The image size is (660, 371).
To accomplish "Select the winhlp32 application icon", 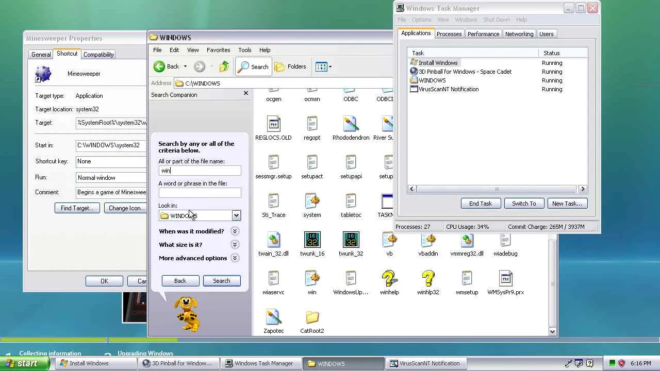I will [428, 278].
